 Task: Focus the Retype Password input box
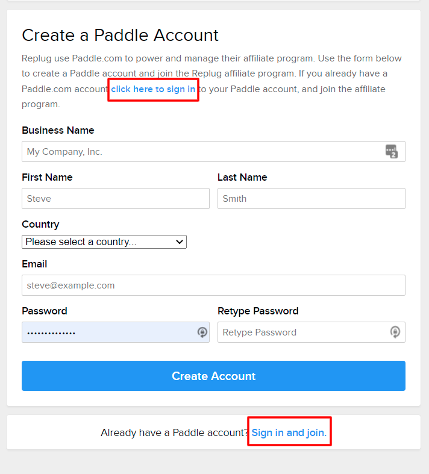pos(301,332)
